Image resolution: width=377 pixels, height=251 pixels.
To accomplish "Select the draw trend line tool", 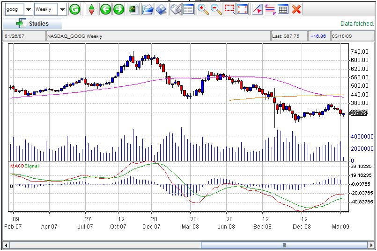I will click(x=257, y=9).
